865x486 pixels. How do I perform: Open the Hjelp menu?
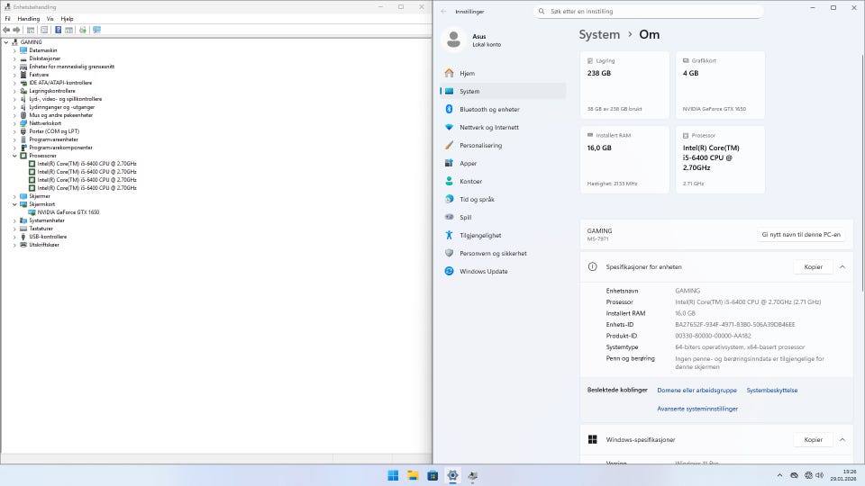pyautogui.click(x=67, y=19)
